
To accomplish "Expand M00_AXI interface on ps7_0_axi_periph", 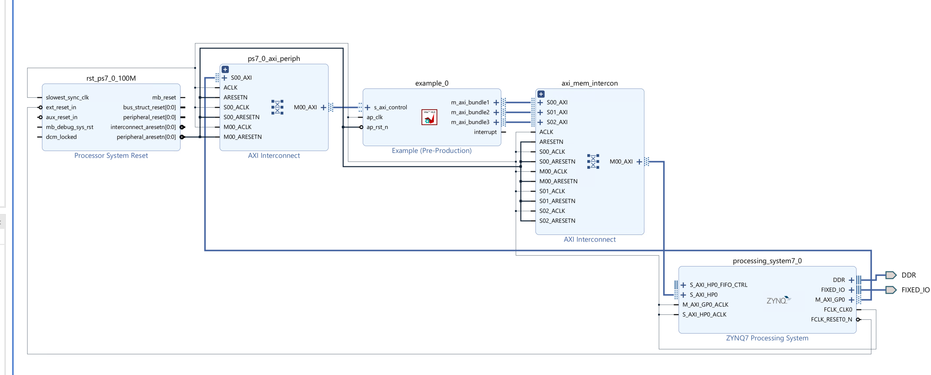I will [x=323, y=107].
